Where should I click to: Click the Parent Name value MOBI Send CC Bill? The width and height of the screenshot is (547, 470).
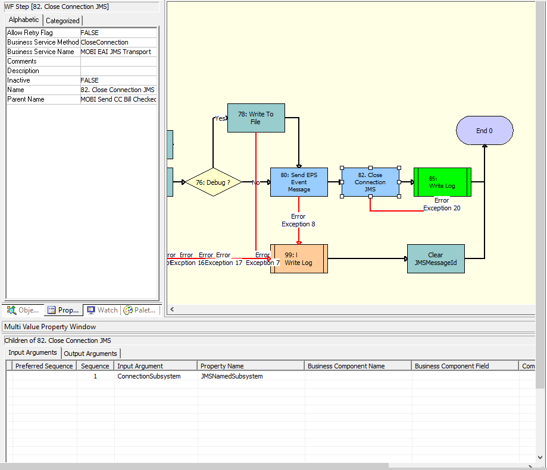coord(118,99)
